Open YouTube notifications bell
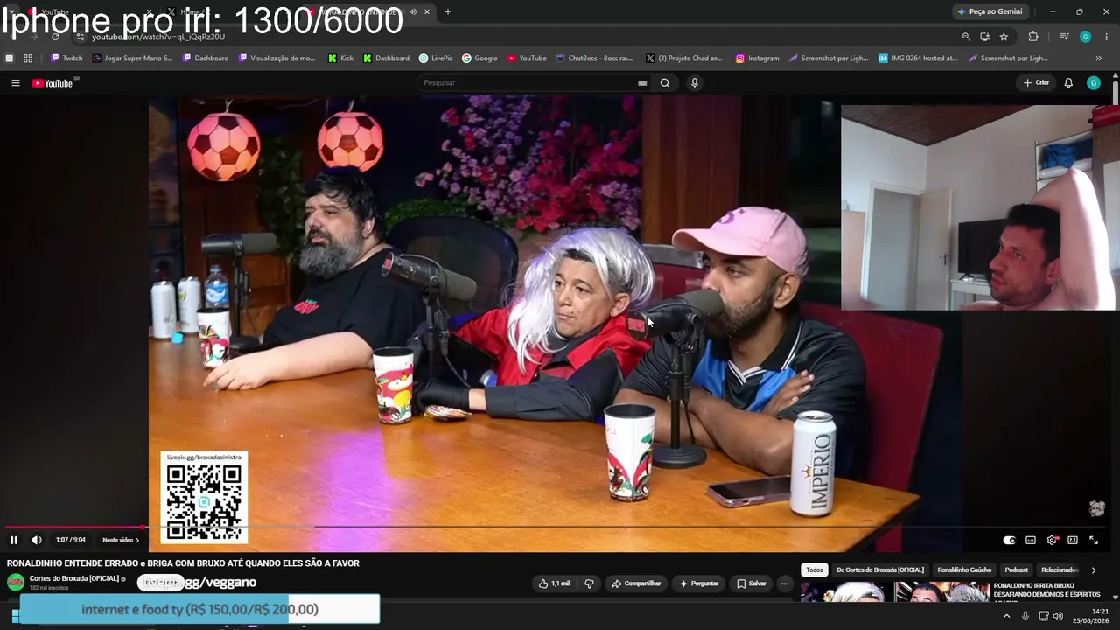Screen dimensions: 1120x630 tap(1068, 83)
